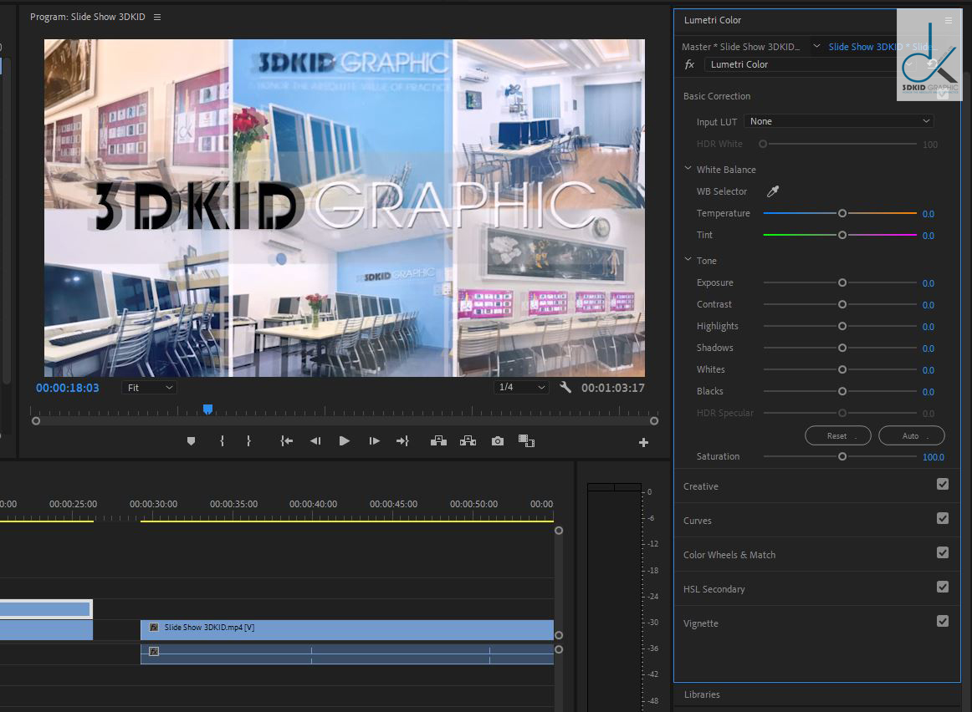
Task: Click the Master * Slide Show 3DKID label
Action: tap(741, 47)
